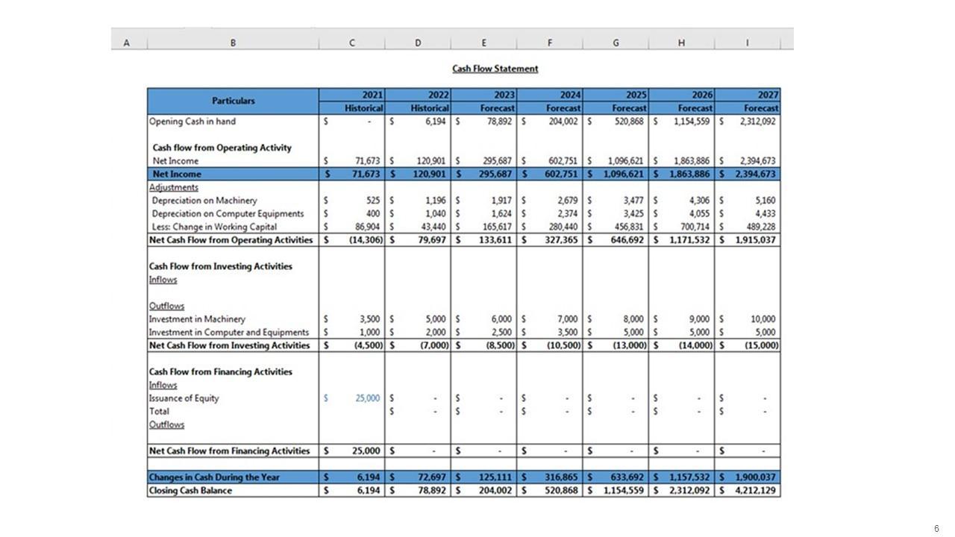This screenshot has width=955, height=537.
Task: Select column I header
Action: [747, 43]
